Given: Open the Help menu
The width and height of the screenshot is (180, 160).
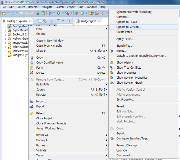Looking at the screenshot, I should point(103,7).
